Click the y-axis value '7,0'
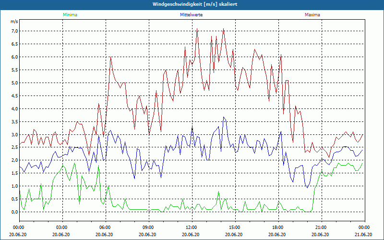Image resolution: width=384 pixels, height=240 pixels. pyautogui.click(x=14, y=31)
